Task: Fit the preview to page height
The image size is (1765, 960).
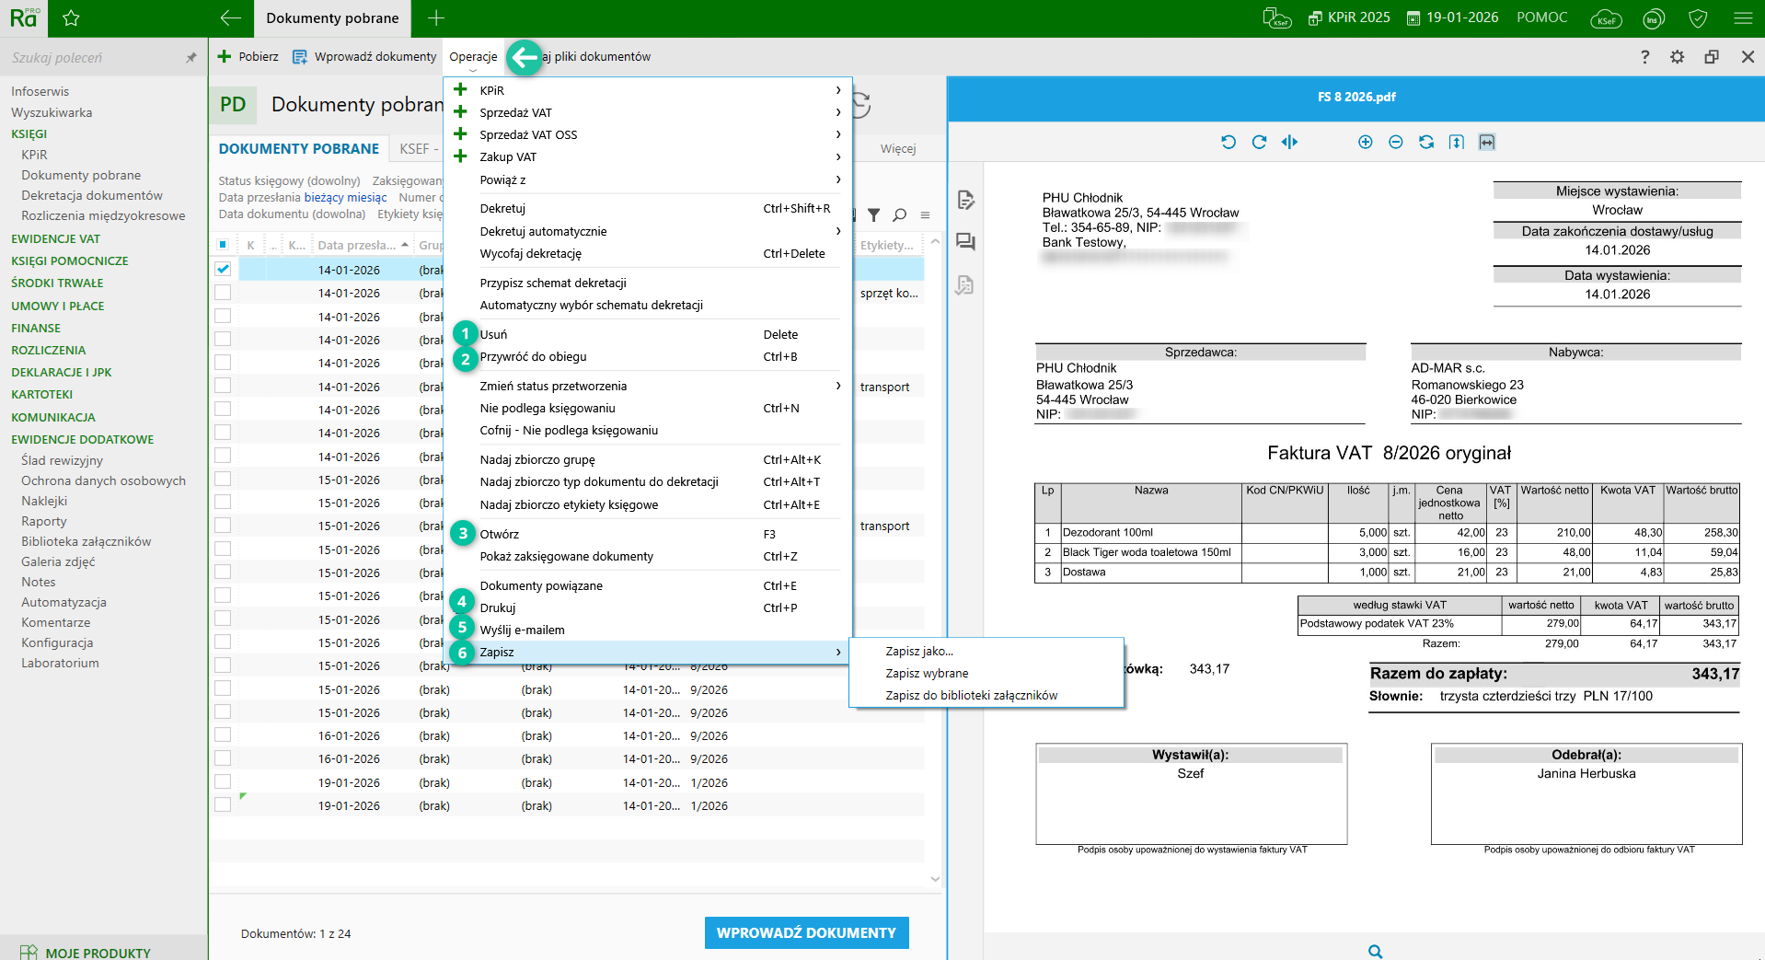Action: (x=1456, y=142)
